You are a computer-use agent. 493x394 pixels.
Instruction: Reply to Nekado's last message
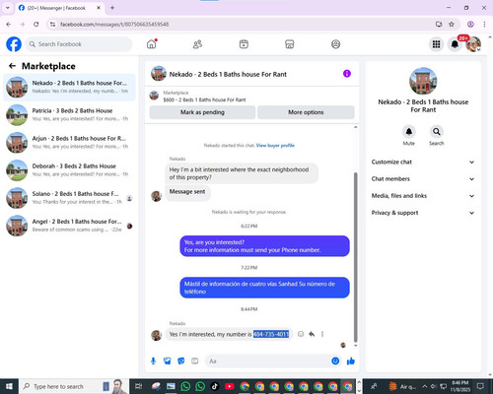(x=312, y=334)
